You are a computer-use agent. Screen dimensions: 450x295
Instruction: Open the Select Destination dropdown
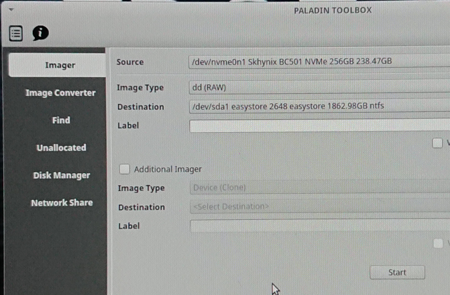tap(320, 206)
